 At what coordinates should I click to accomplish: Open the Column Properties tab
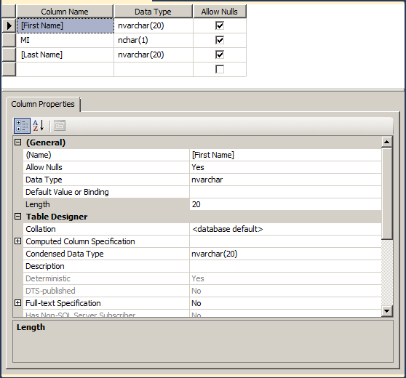[43, 104]
